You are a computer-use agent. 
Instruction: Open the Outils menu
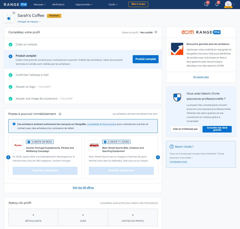coord(113,5)
